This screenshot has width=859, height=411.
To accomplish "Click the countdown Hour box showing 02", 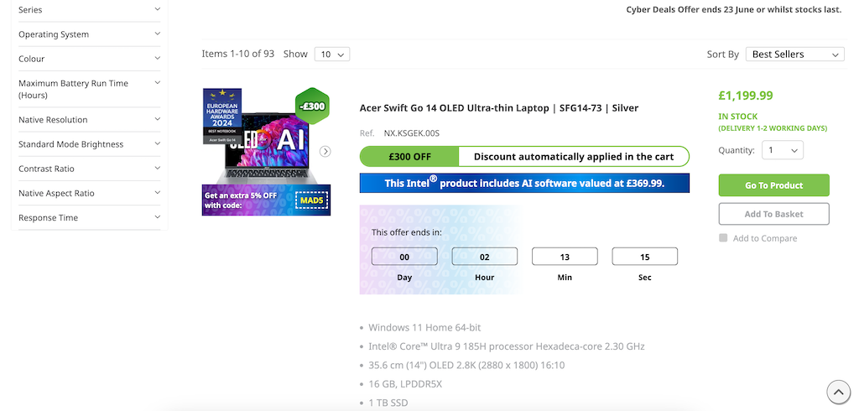I will 484,257.
